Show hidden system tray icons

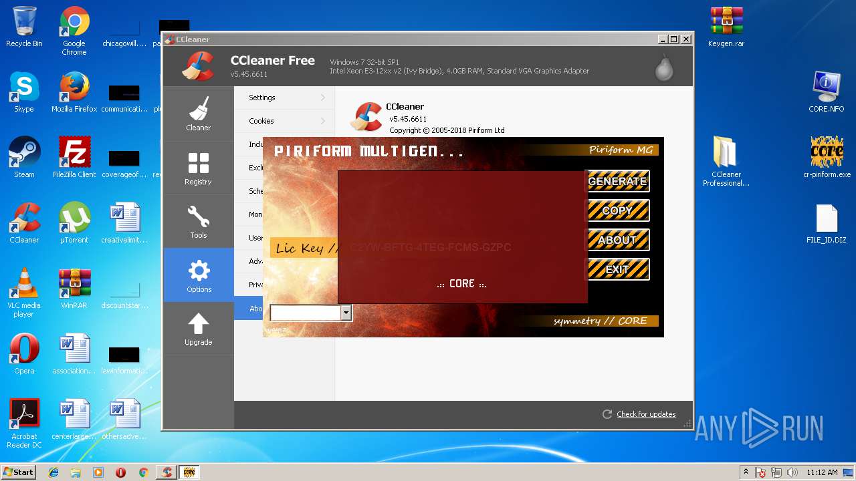(745, 472)
